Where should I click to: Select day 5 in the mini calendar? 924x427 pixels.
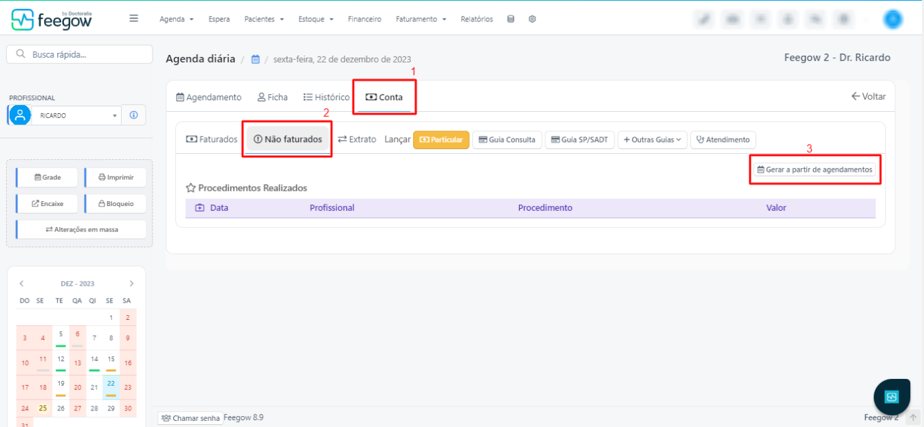pos(60,336)
